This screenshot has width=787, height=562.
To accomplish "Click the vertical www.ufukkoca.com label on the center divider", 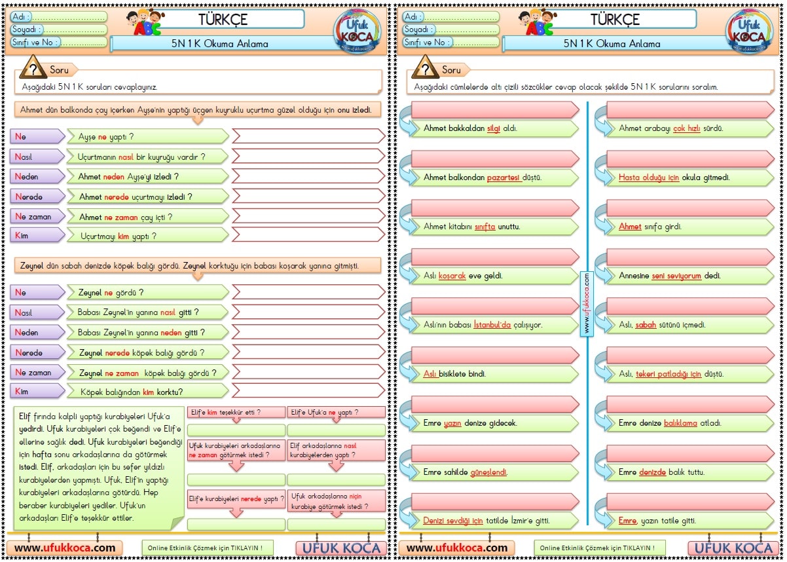I will pyautogui.click(x=586, y=304).
